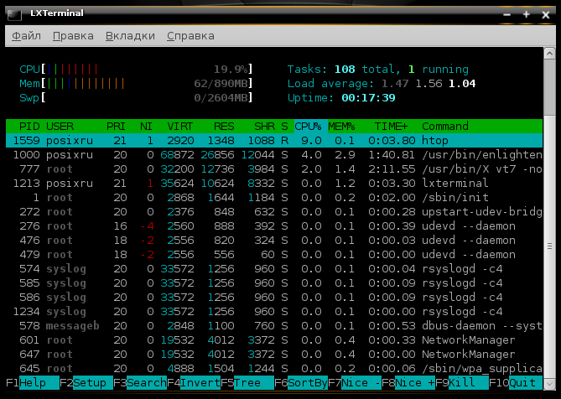Select the /usr/bin/enlighten process row

pos(274,155)
